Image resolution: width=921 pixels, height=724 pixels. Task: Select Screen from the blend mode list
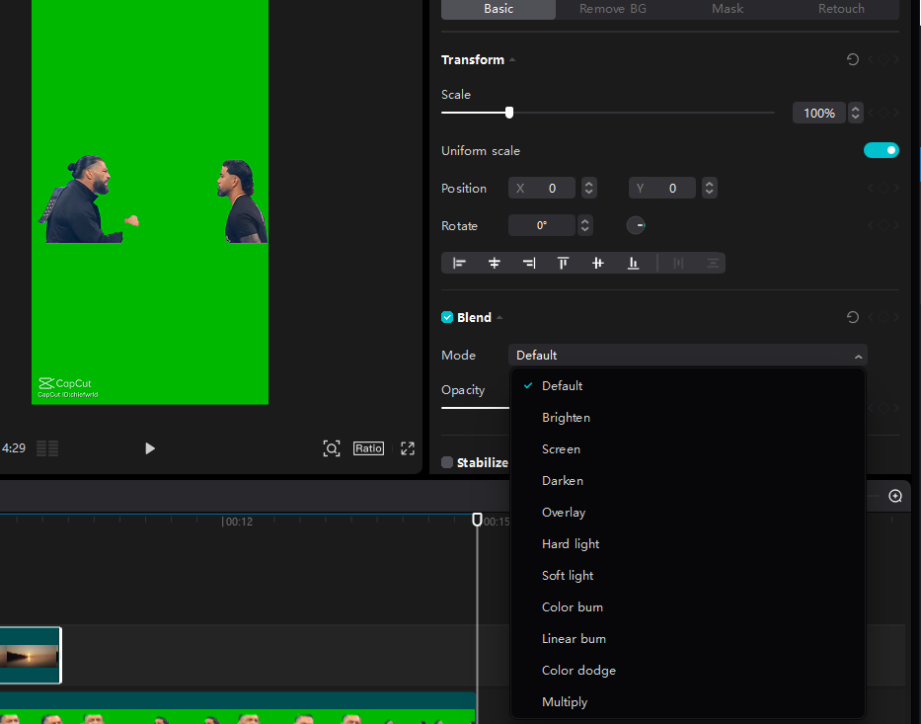[560, 448]
